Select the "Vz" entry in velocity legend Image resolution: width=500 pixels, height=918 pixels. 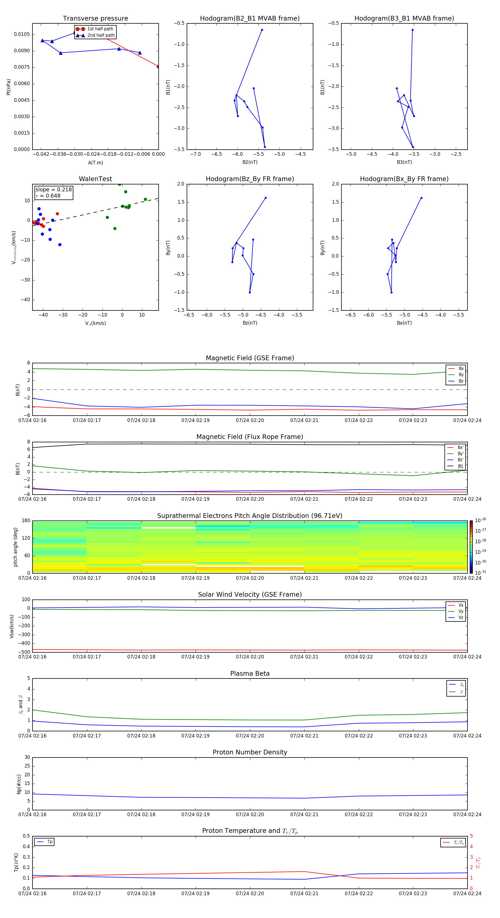pyautogui.click(x=456, y=617)
